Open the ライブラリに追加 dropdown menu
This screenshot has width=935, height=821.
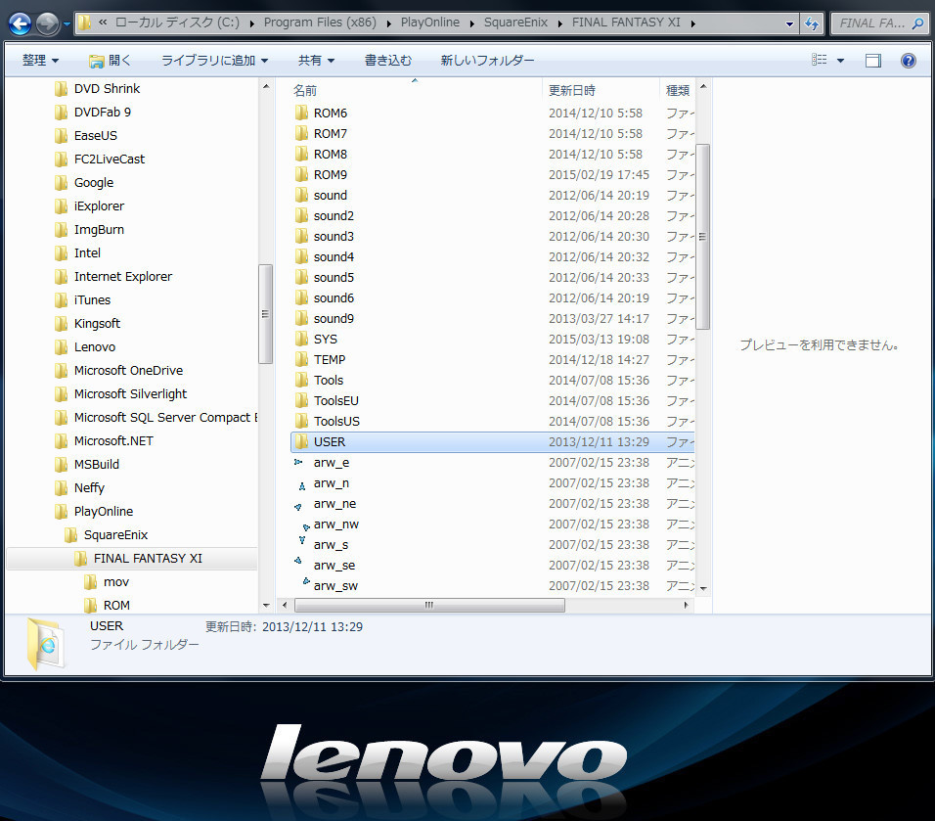[214, 61]
